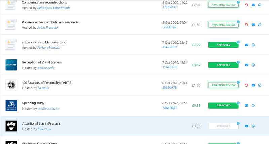Click info badge on Comparing face reconstructions status

pyautogui.click(x=238, y=2)
